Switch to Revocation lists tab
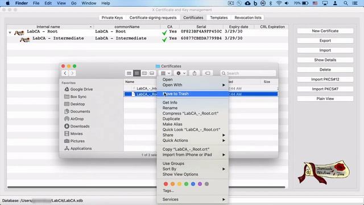This screenshot has width=364, height=205. click(x=248, y=18)
